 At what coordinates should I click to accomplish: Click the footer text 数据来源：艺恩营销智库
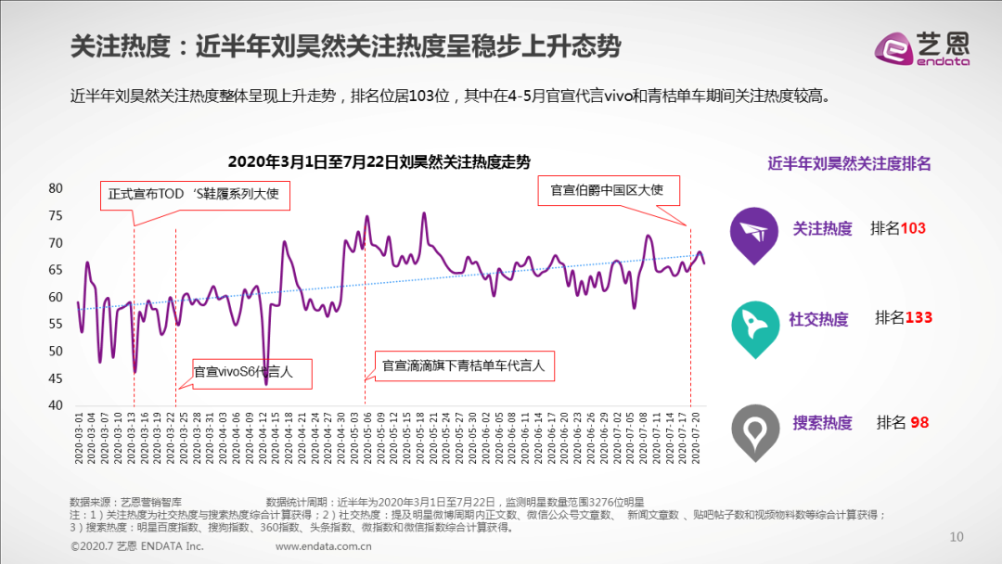126,502
